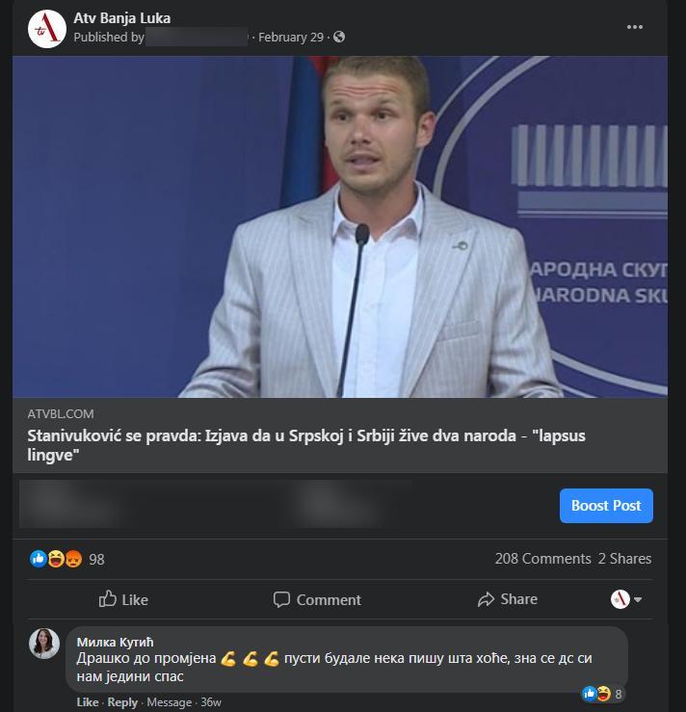This screenshot has height=712, width=686.
Task: Open the Atv Banja Luka page name
Action: pyautogui.click(x=122, y=18)
